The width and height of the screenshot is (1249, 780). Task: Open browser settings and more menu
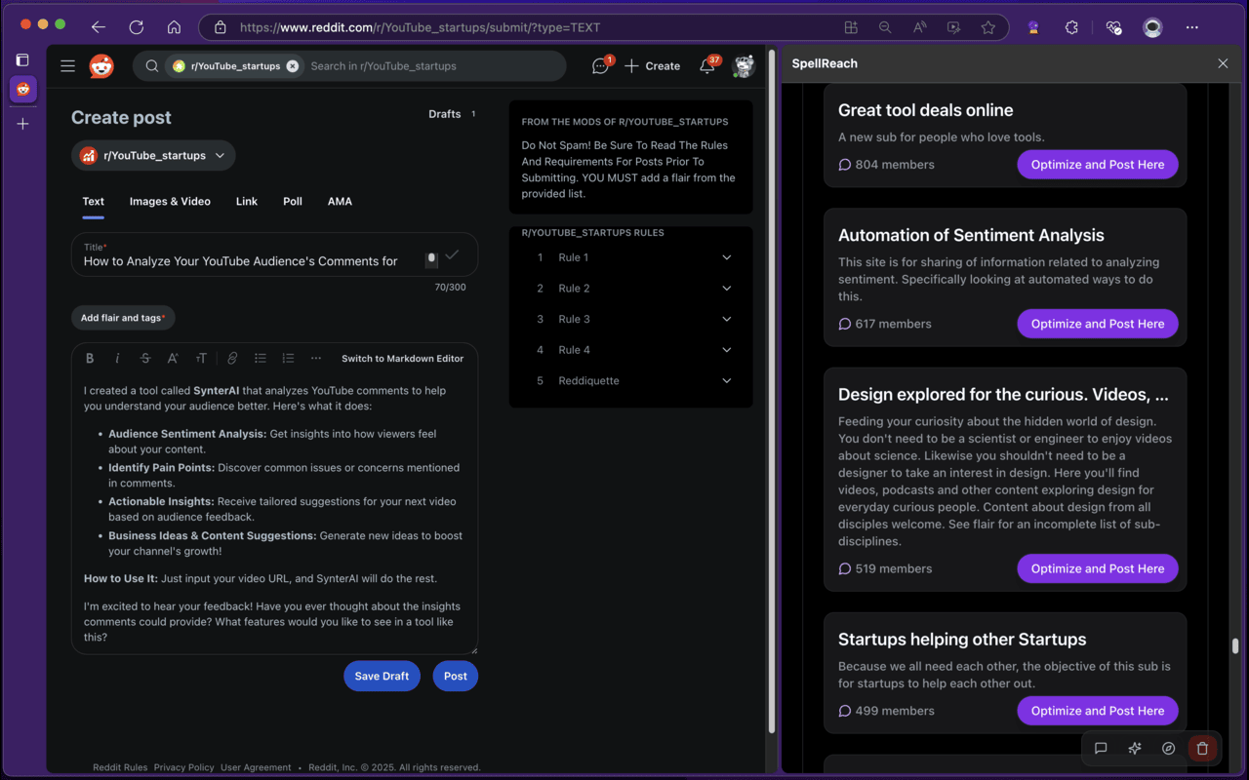point(1191,27)
